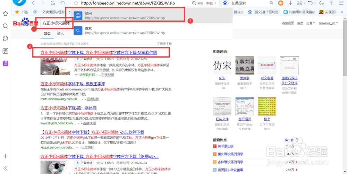Open hot search 黄书豪出家

pyautogui.click(x=226, y=146)
